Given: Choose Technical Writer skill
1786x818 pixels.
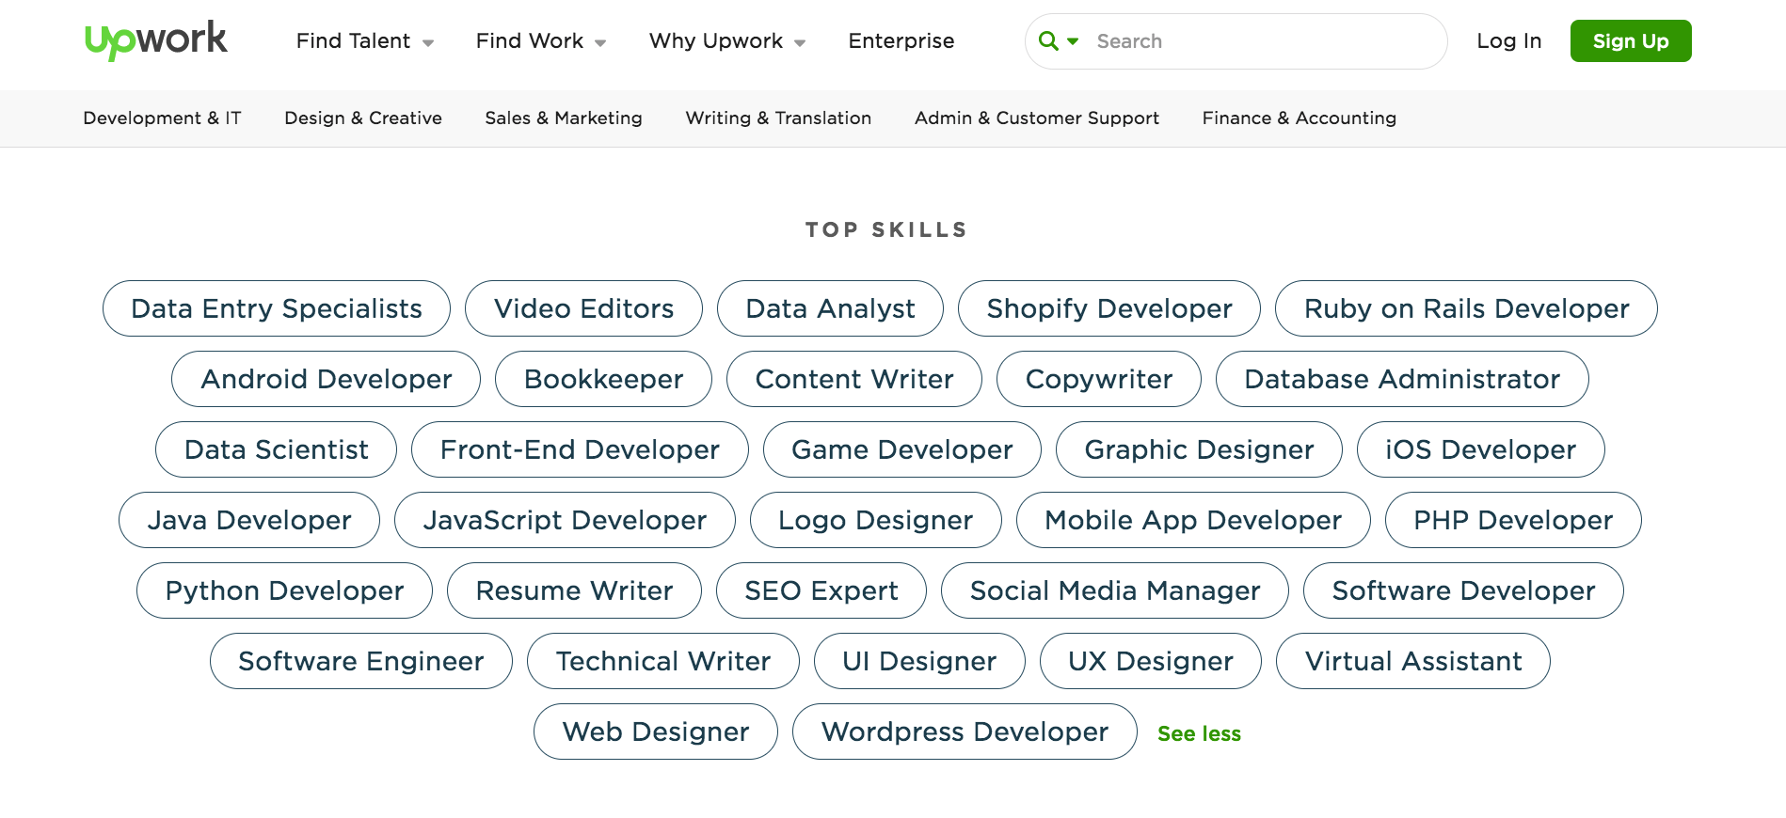Looking at the screenshot, I should [x=663, y=661].
